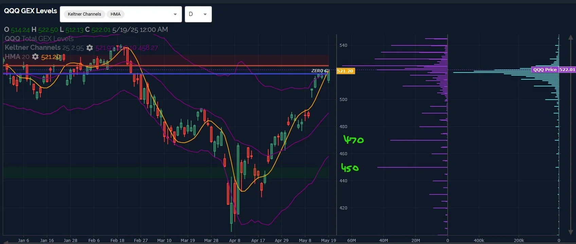Click the 480 price axis label
This screenshot has height=244, width=576.
click(x=343, y=127)
